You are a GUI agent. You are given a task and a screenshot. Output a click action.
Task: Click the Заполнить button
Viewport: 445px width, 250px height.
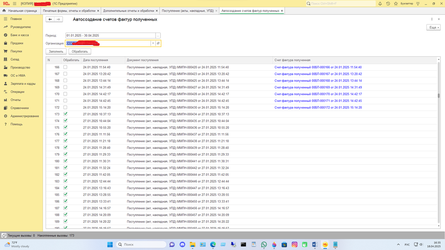[56, 51]
